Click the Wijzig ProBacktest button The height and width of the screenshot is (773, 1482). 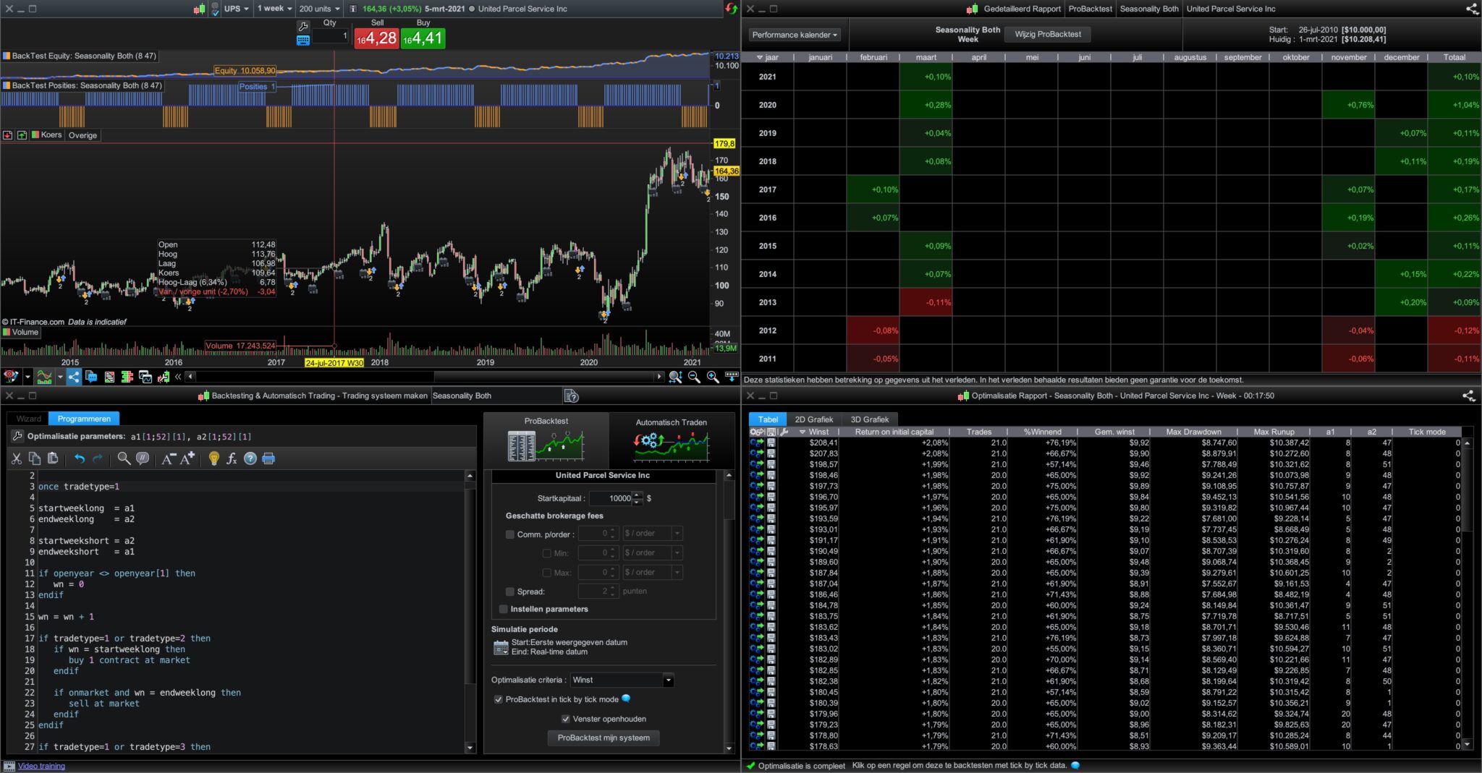[1048, 34]
